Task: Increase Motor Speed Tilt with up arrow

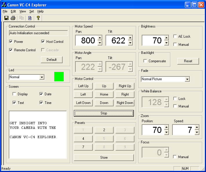Action: [x=130, y=38]
